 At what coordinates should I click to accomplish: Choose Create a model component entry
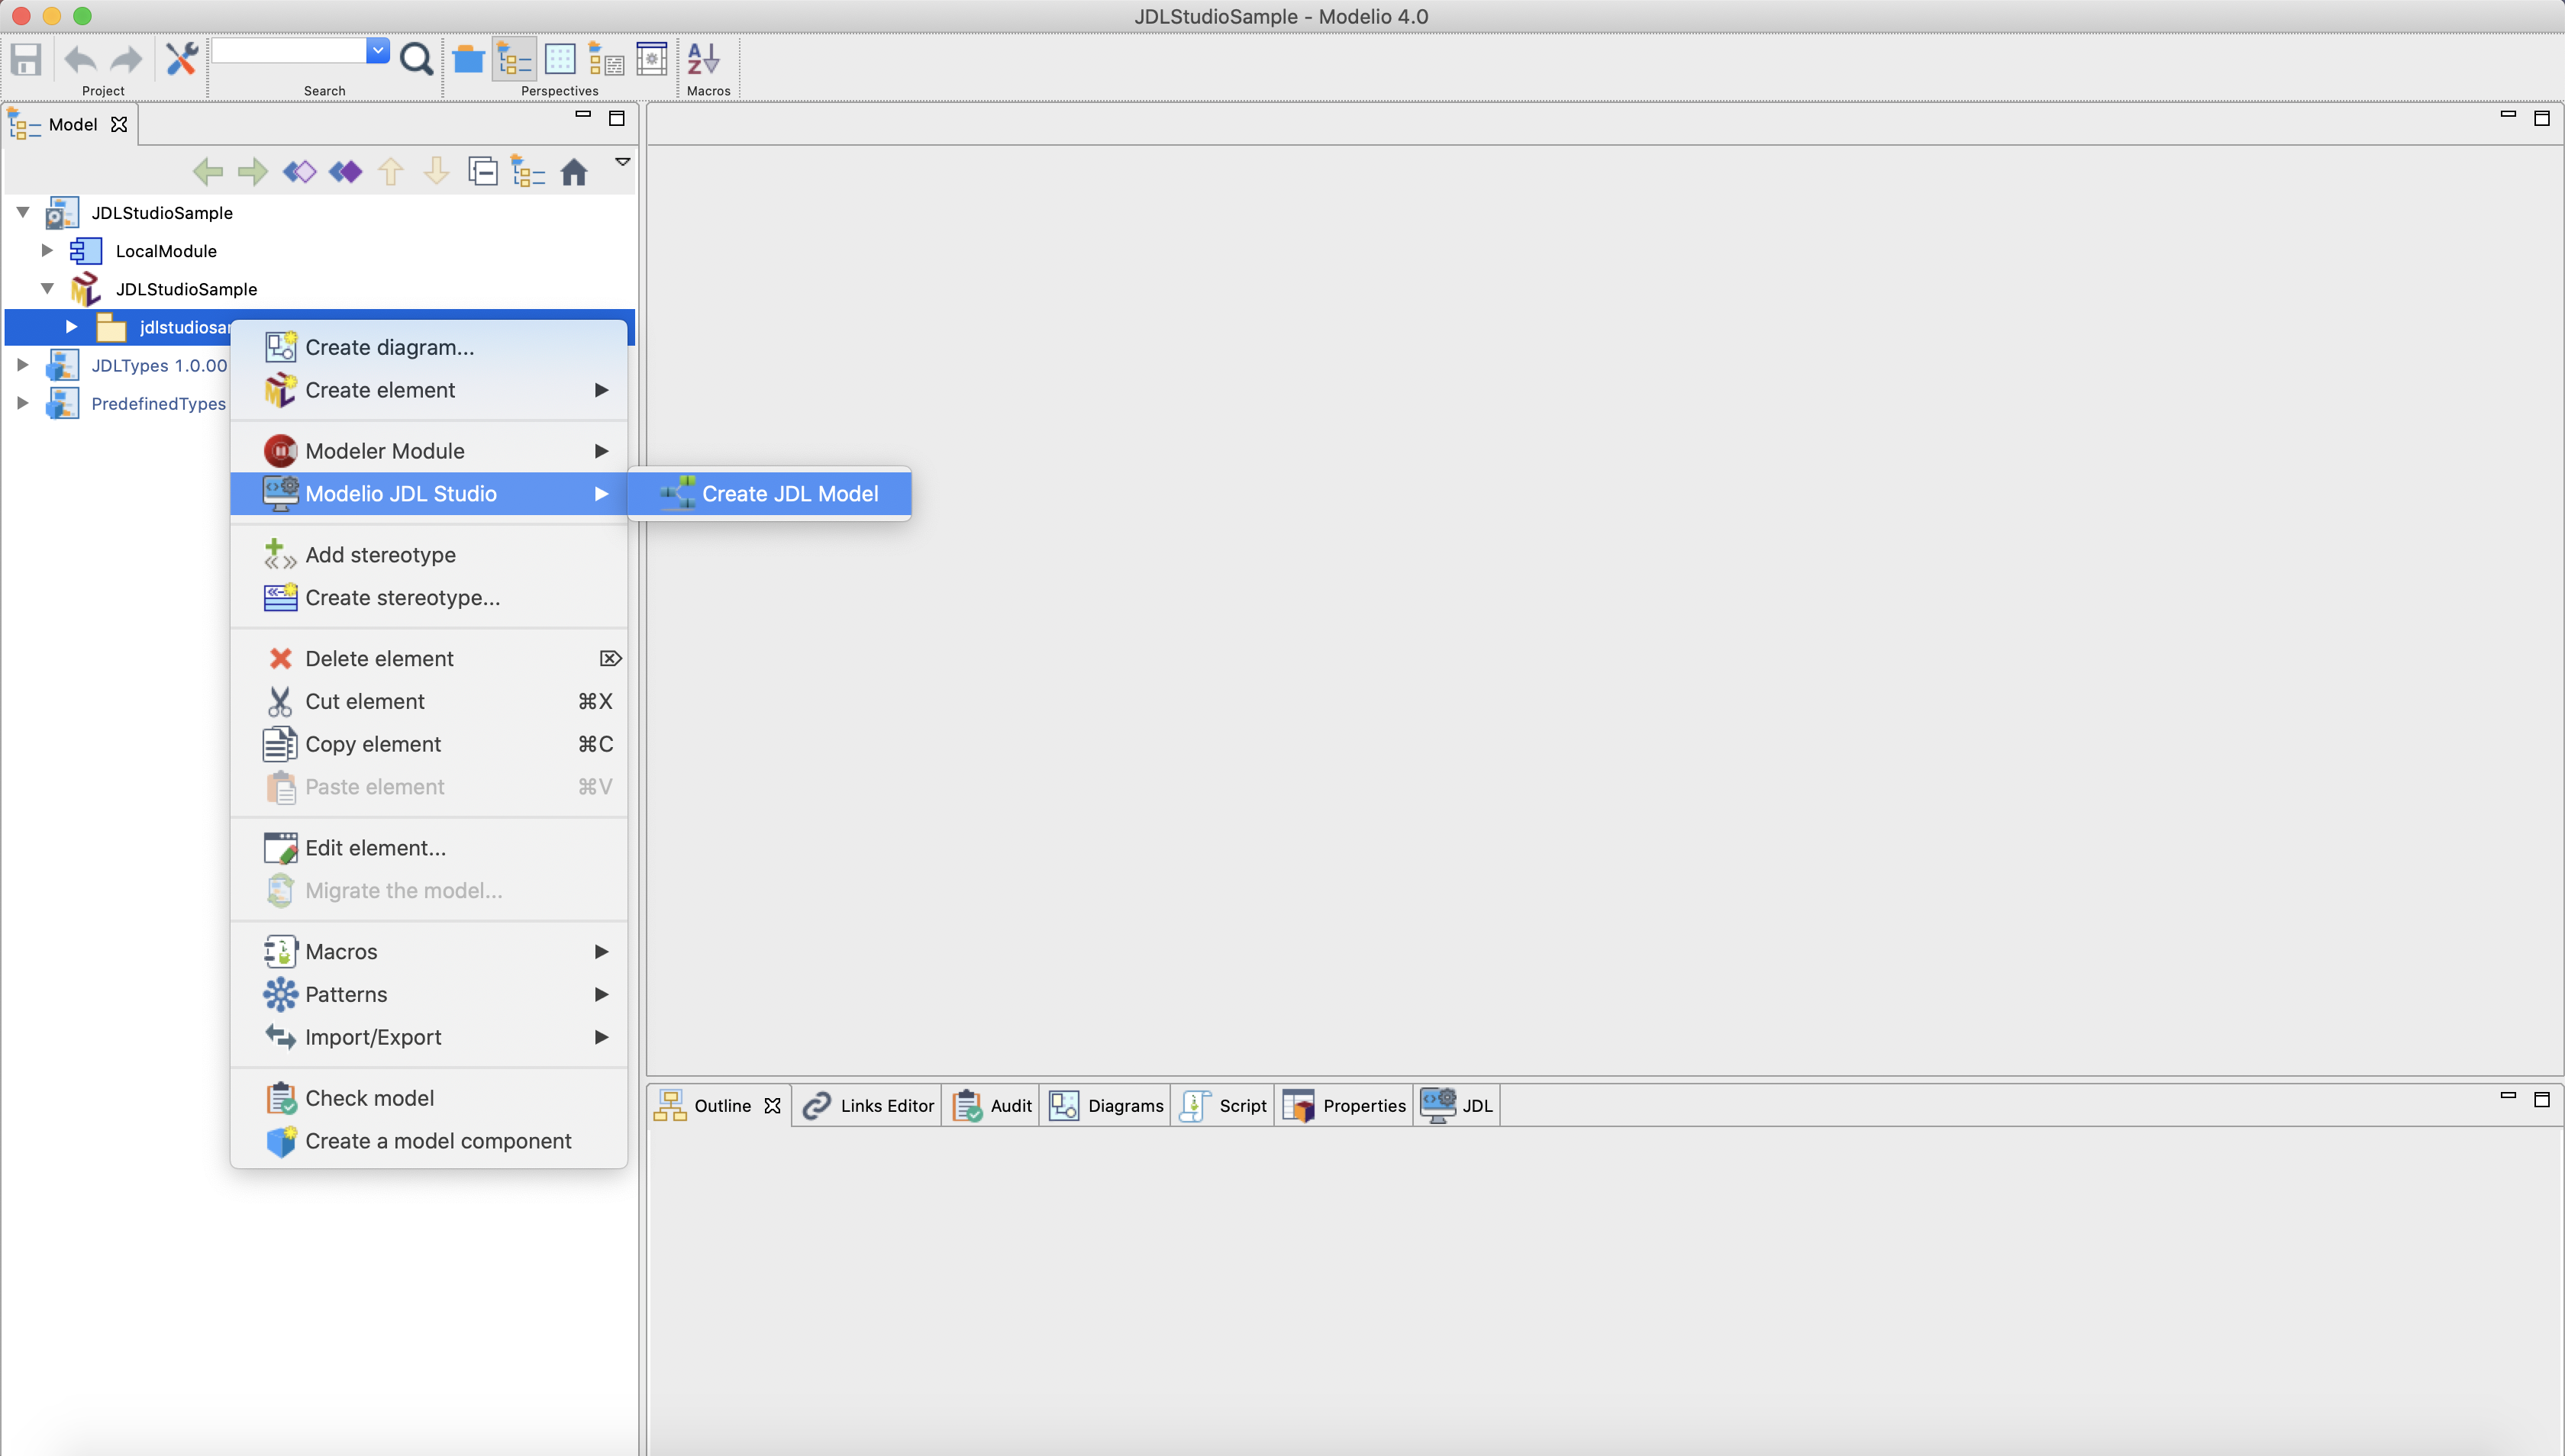429,1142
